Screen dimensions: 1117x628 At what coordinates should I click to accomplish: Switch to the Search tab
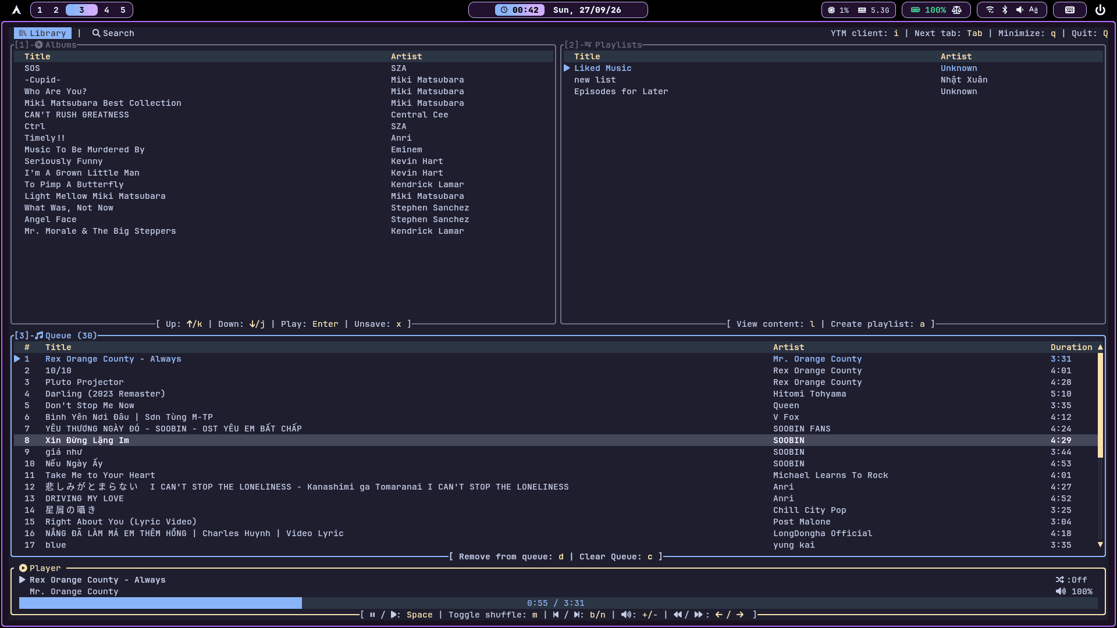coord(113,33)
